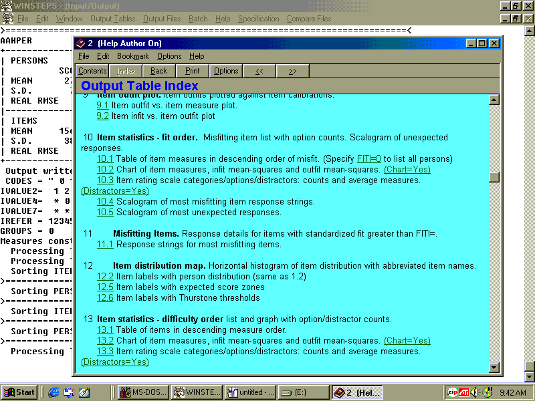This screenshot has width=535, height=401.
Task: Open WINSTEPS Specification menu
Action: tap(258, 19)
